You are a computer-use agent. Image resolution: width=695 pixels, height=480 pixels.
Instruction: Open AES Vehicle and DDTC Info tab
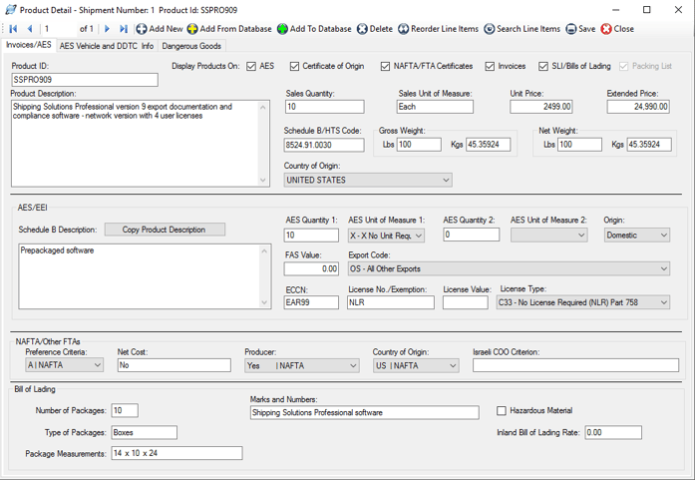[107, 46]
